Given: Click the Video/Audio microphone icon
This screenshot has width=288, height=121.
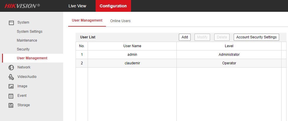Looking at the screenshot, I should coord(11,77).
